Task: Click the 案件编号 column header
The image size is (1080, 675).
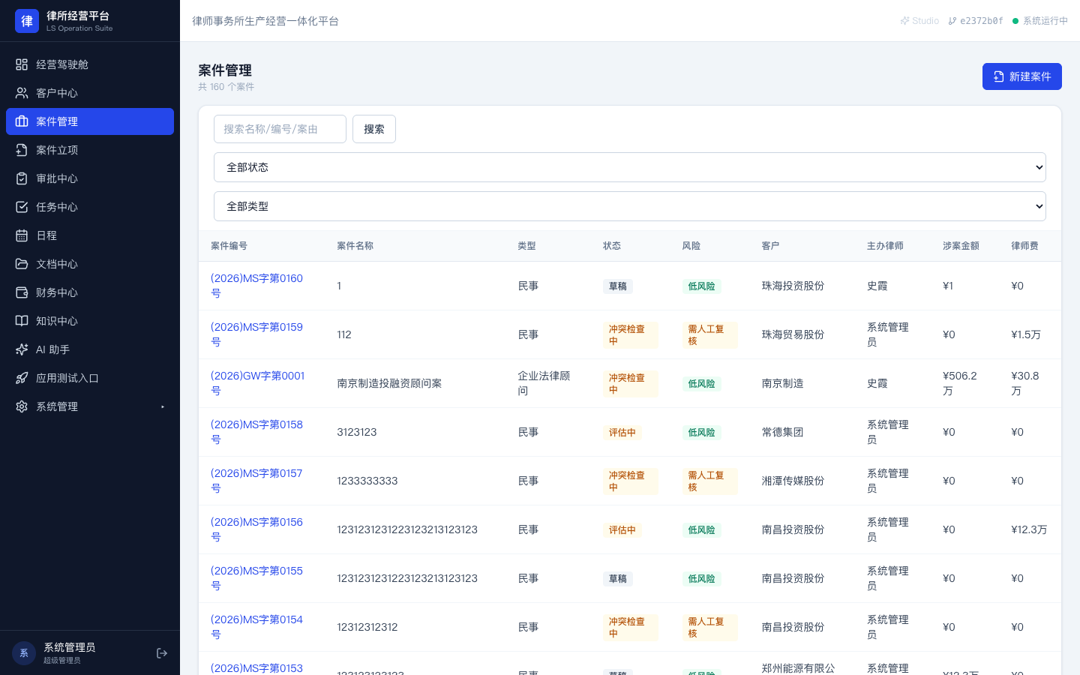Action: coord(229,246)
